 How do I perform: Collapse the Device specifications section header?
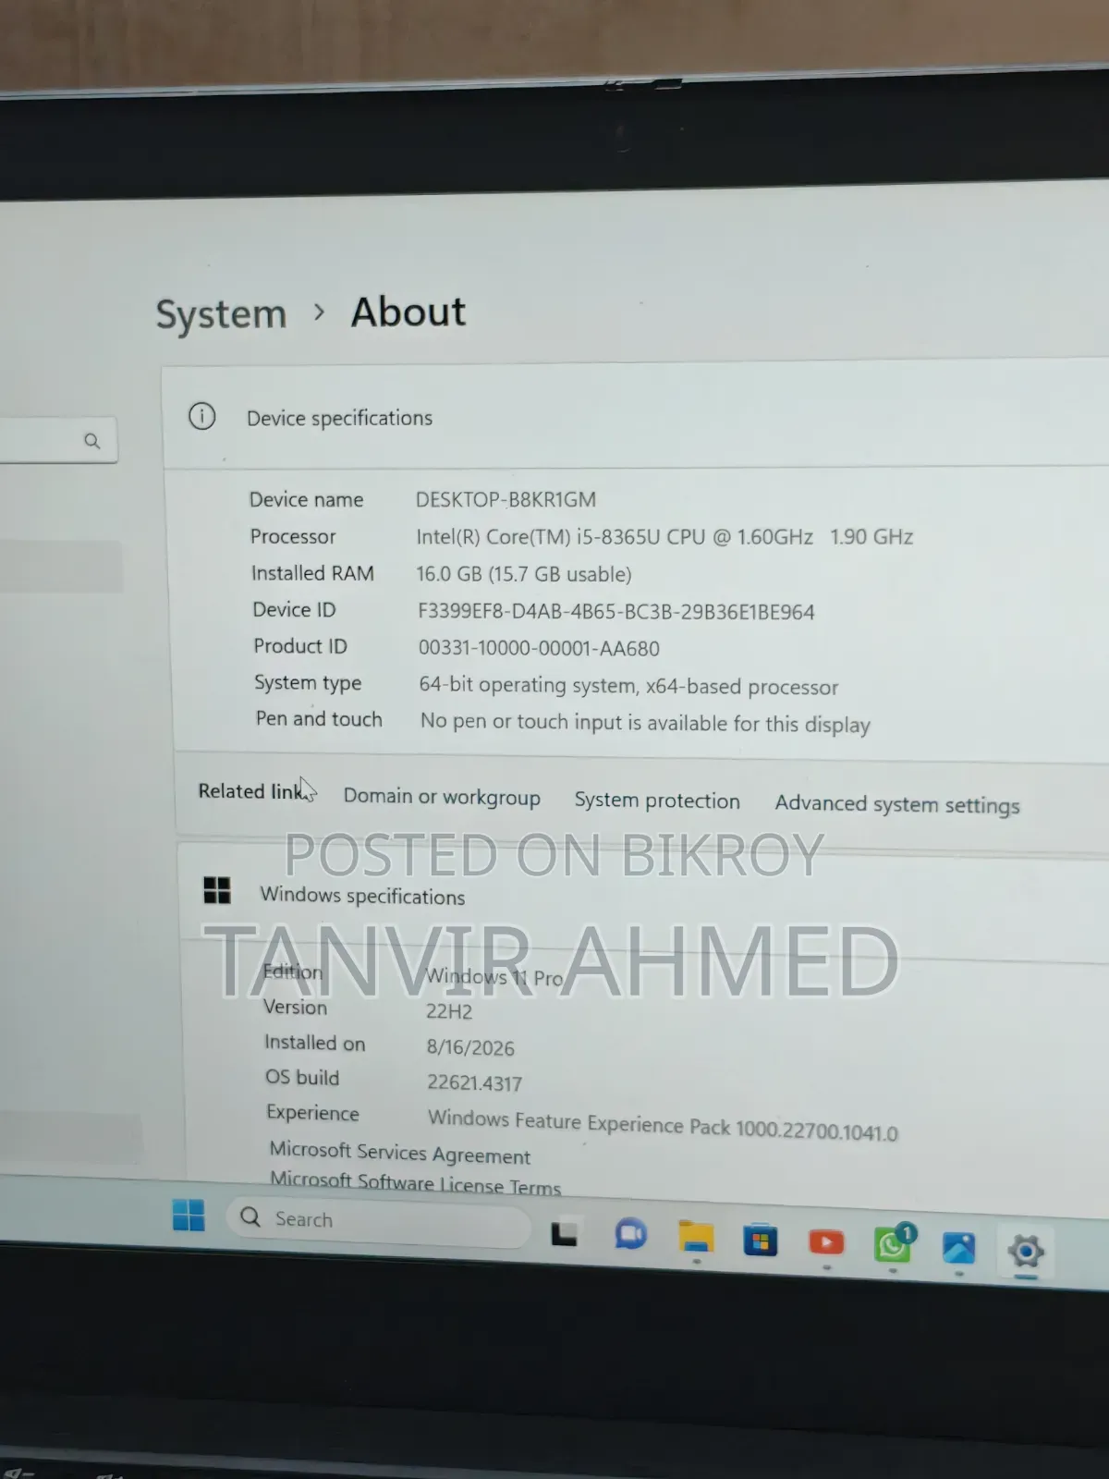coord(636,417)
